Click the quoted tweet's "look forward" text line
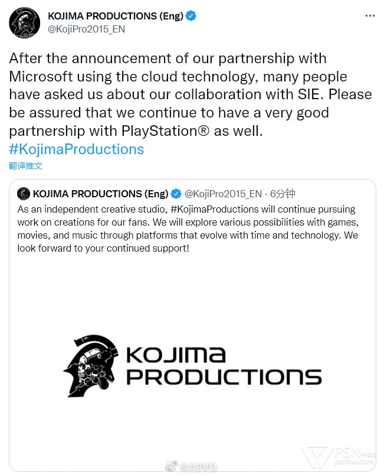 tap(100, 247)
